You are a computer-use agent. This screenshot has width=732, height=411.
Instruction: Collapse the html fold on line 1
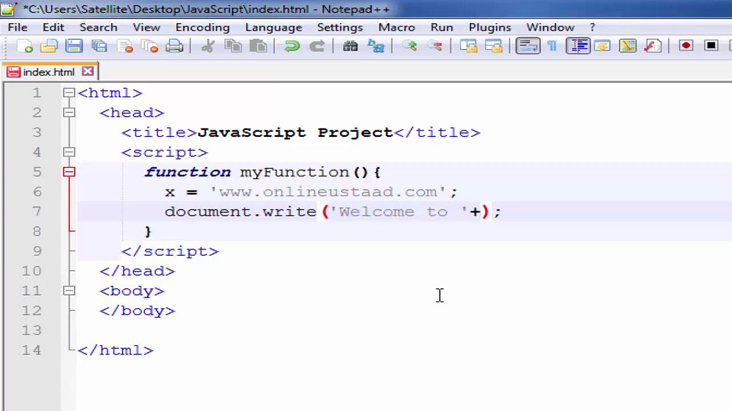pos(69,93)
